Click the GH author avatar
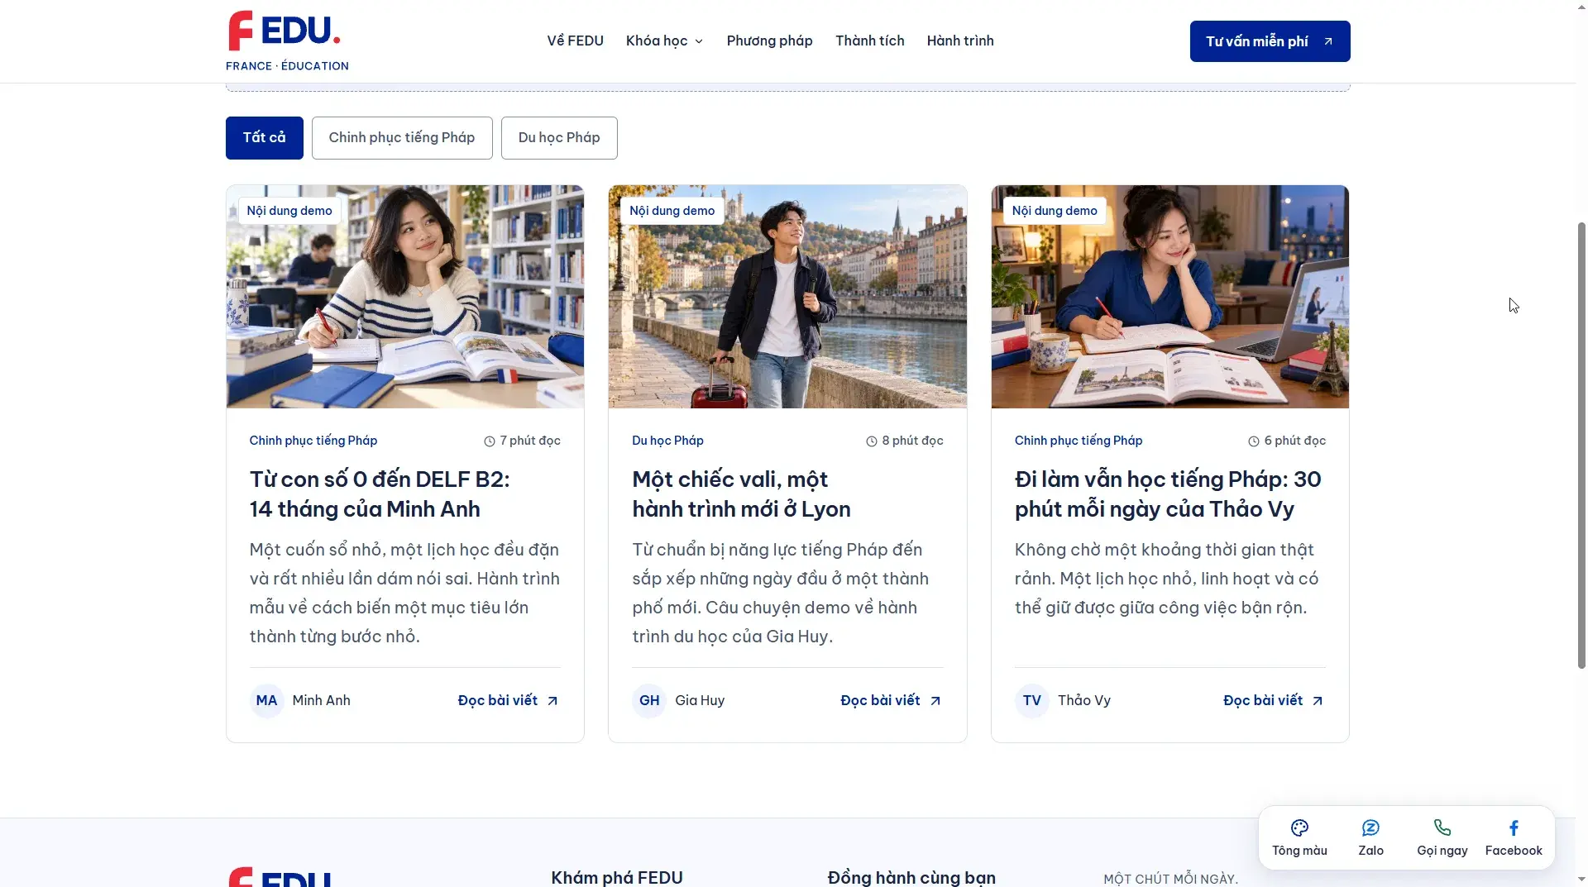 point(649,701)
